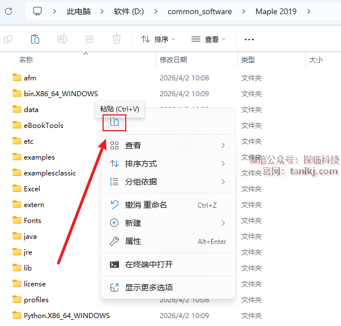The height and width of the screenshot is (326, 341).
Task: Expand chevron after computer icon breadcrumb
Action: [x=54, y=11]
